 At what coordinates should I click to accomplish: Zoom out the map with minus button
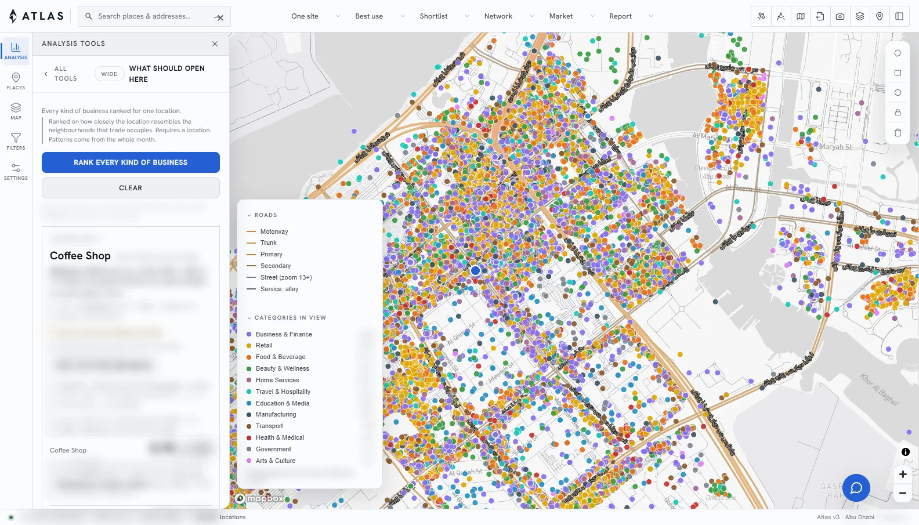click(x=903, y=493)
